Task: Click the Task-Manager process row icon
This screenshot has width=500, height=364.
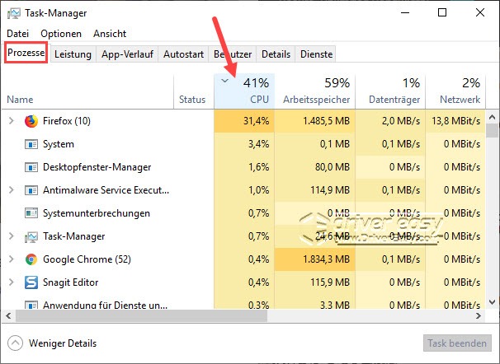Action: pos(31,236)
